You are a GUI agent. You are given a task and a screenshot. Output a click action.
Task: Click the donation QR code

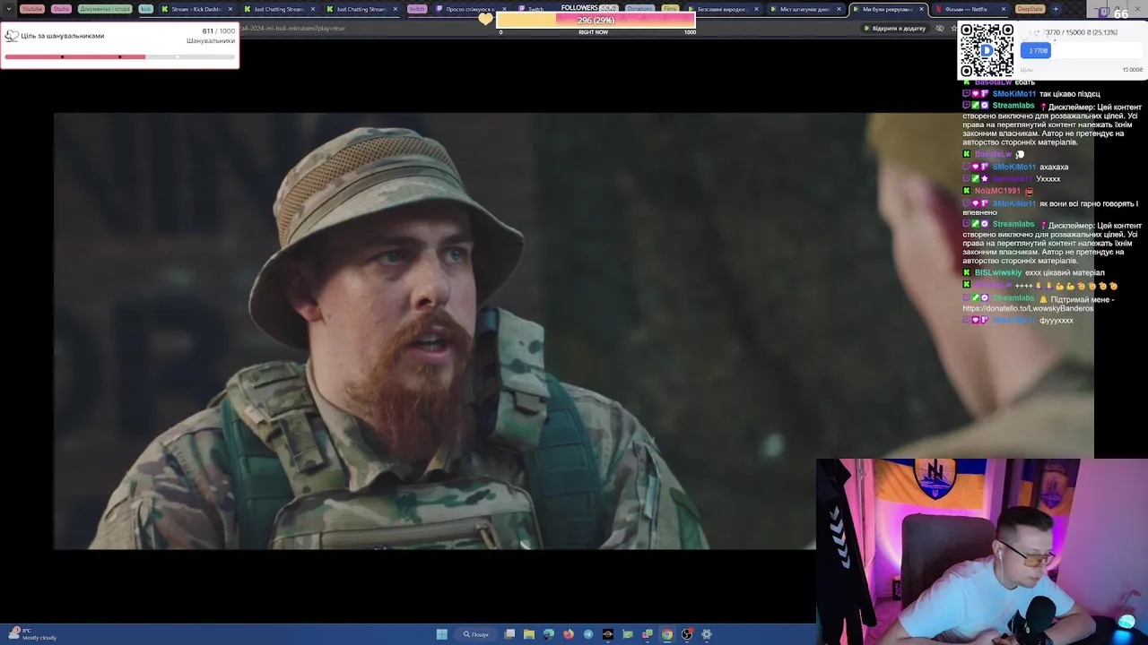point(987,50)
